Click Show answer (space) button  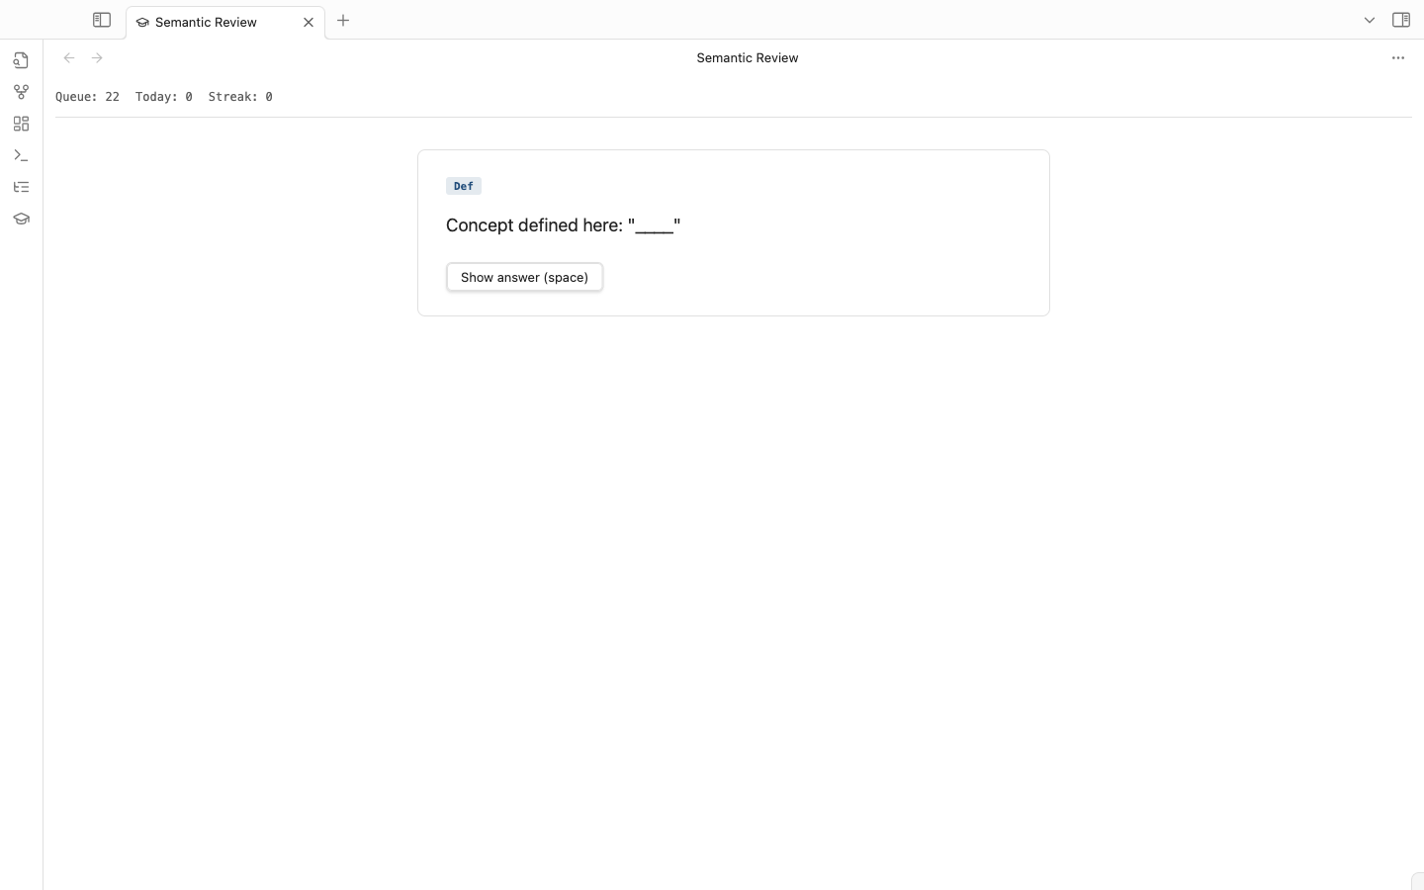point(524,277)
